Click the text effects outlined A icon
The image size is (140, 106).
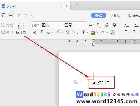tap(83, 33)
